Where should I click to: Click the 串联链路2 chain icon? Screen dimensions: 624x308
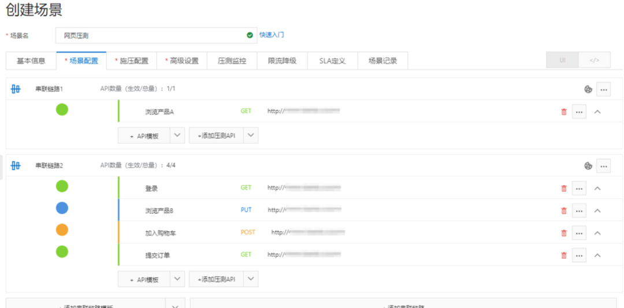tap(16, 165)
